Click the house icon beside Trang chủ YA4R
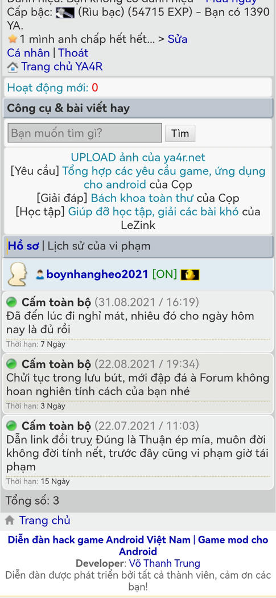 pos(13,67)
